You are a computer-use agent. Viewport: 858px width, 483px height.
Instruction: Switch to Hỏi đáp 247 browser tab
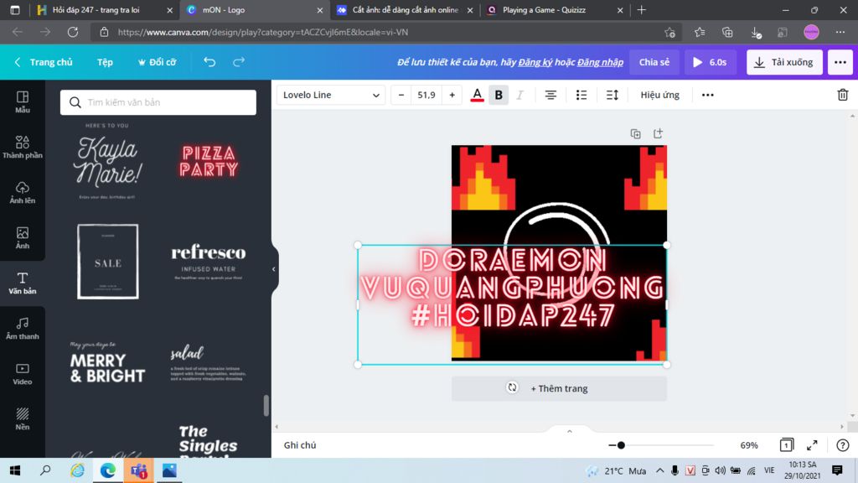104,10
